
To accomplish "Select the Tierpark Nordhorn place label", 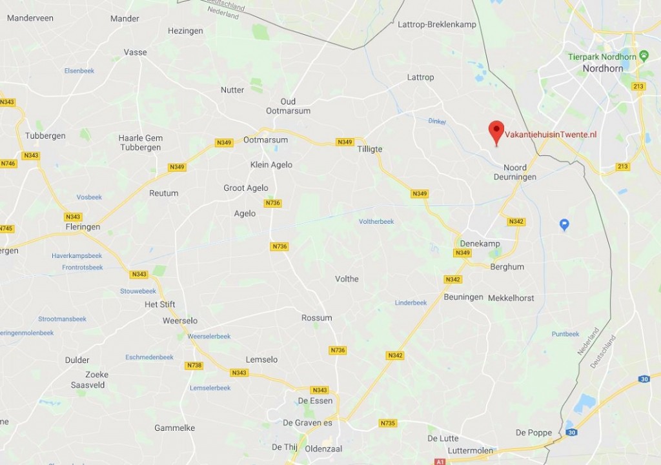I will tap(602, 57).
